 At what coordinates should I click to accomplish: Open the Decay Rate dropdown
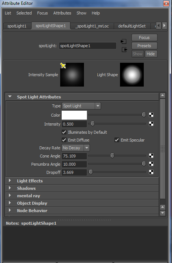[x=75, y=148]
